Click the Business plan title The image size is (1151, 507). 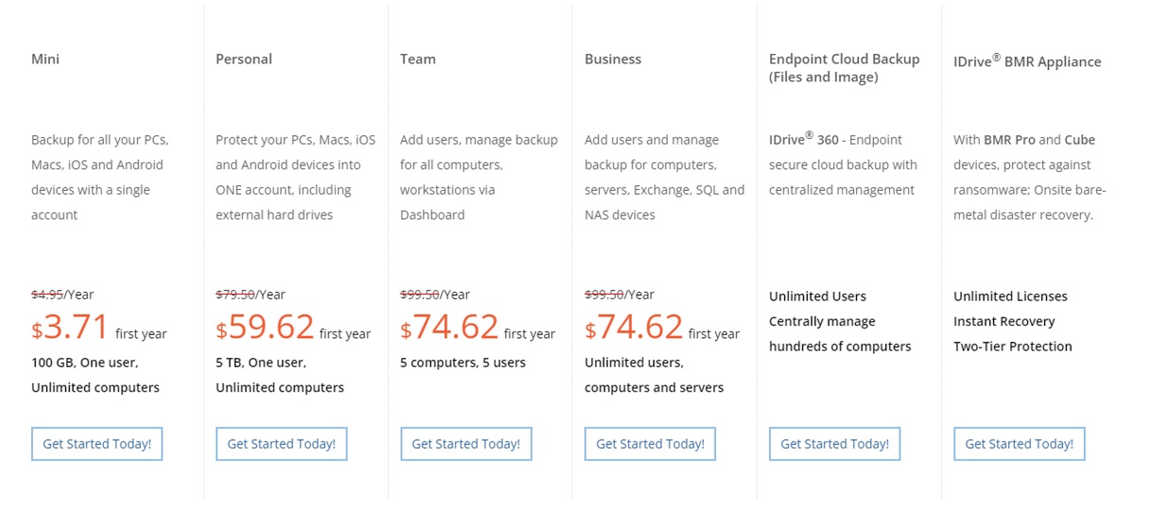pos(613,59)
